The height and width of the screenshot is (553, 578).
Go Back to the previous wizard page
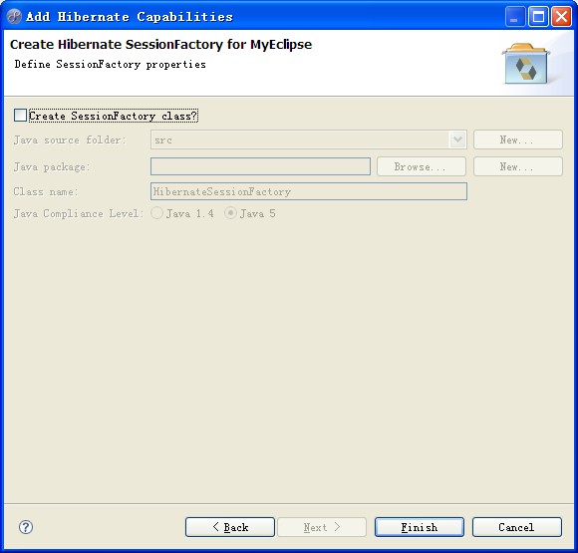coord(230,527)
